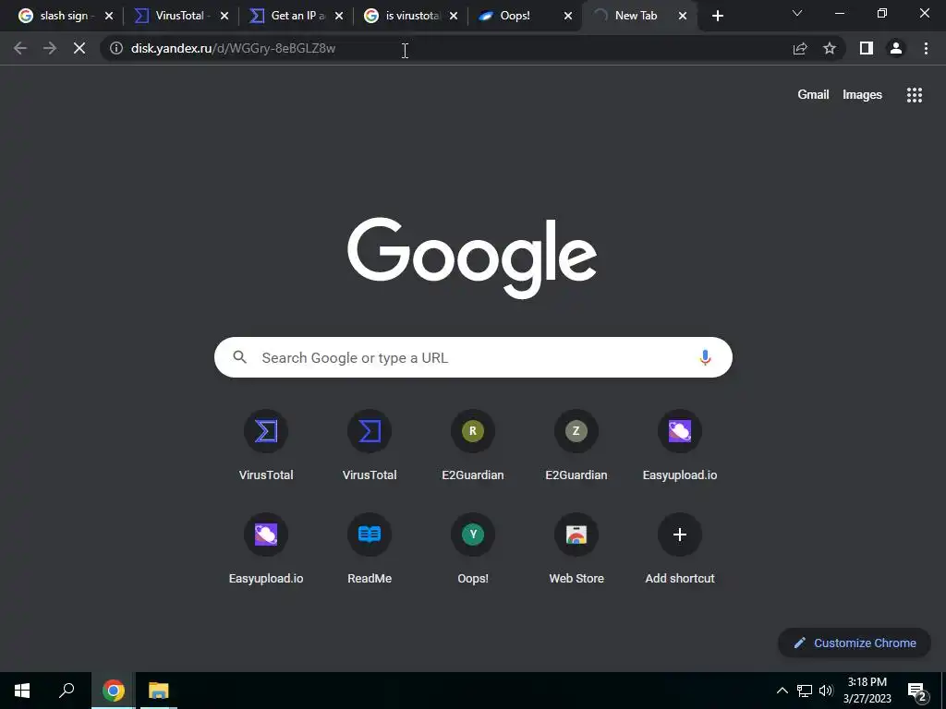The width and height of the screenshot is (946, 709).
Task: Bookmark this tab with star icon
Action: 830,48
